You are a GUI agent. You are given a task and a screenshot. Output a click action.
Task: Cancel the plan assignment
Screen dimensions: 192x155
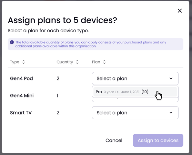(114, 140)
